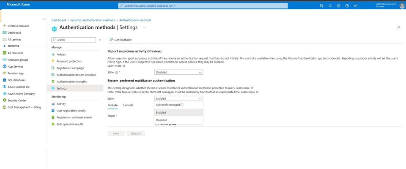The height and width of the screenshot is (169, 406).
Task: Collapse the blade menu with chevrons
Action: click(100, 40)
